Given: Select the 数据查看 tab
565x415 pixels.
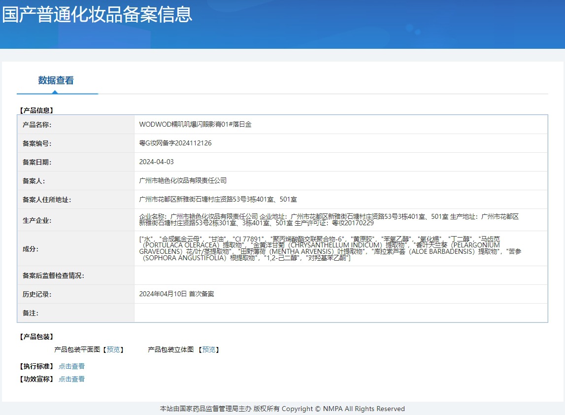Looking at the screenshot, I should [56, 80].
